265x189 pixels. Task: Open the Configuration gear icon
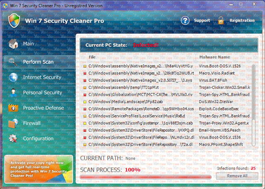13,139
